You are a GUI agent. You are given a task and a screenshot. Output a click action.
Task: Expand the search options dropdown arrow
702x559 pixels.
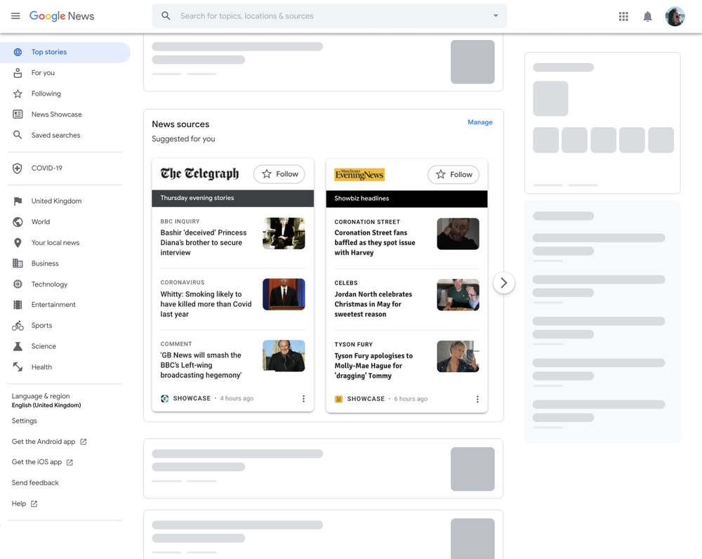point(496,16)
